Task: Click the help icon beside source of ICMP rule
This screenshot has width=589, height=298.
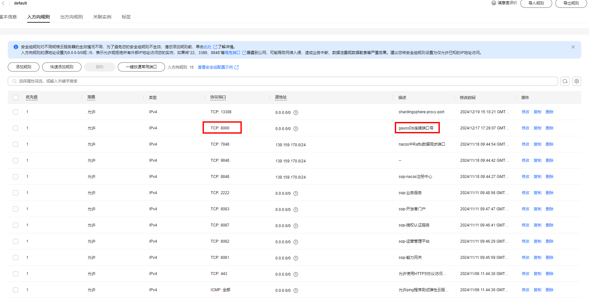Action: pyautogui.click(x=296, y=291)
